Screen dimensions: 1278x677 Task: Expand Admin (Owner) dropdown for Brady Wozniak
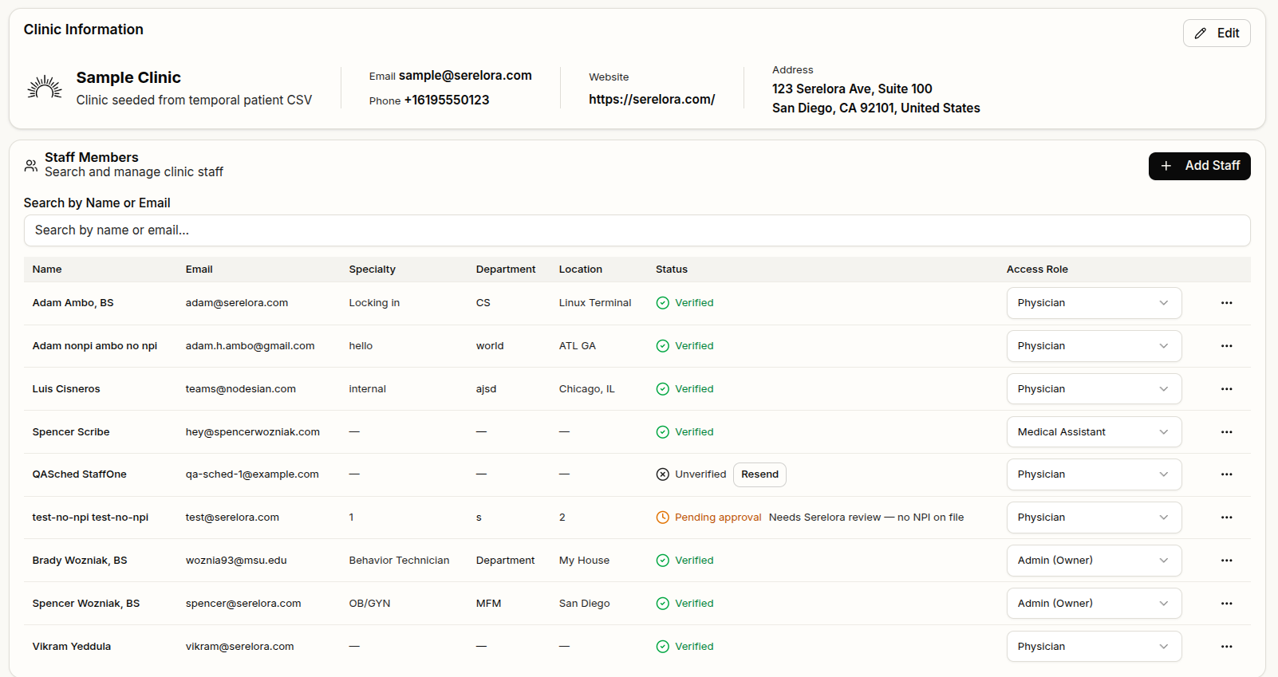tap(1094, 561)
